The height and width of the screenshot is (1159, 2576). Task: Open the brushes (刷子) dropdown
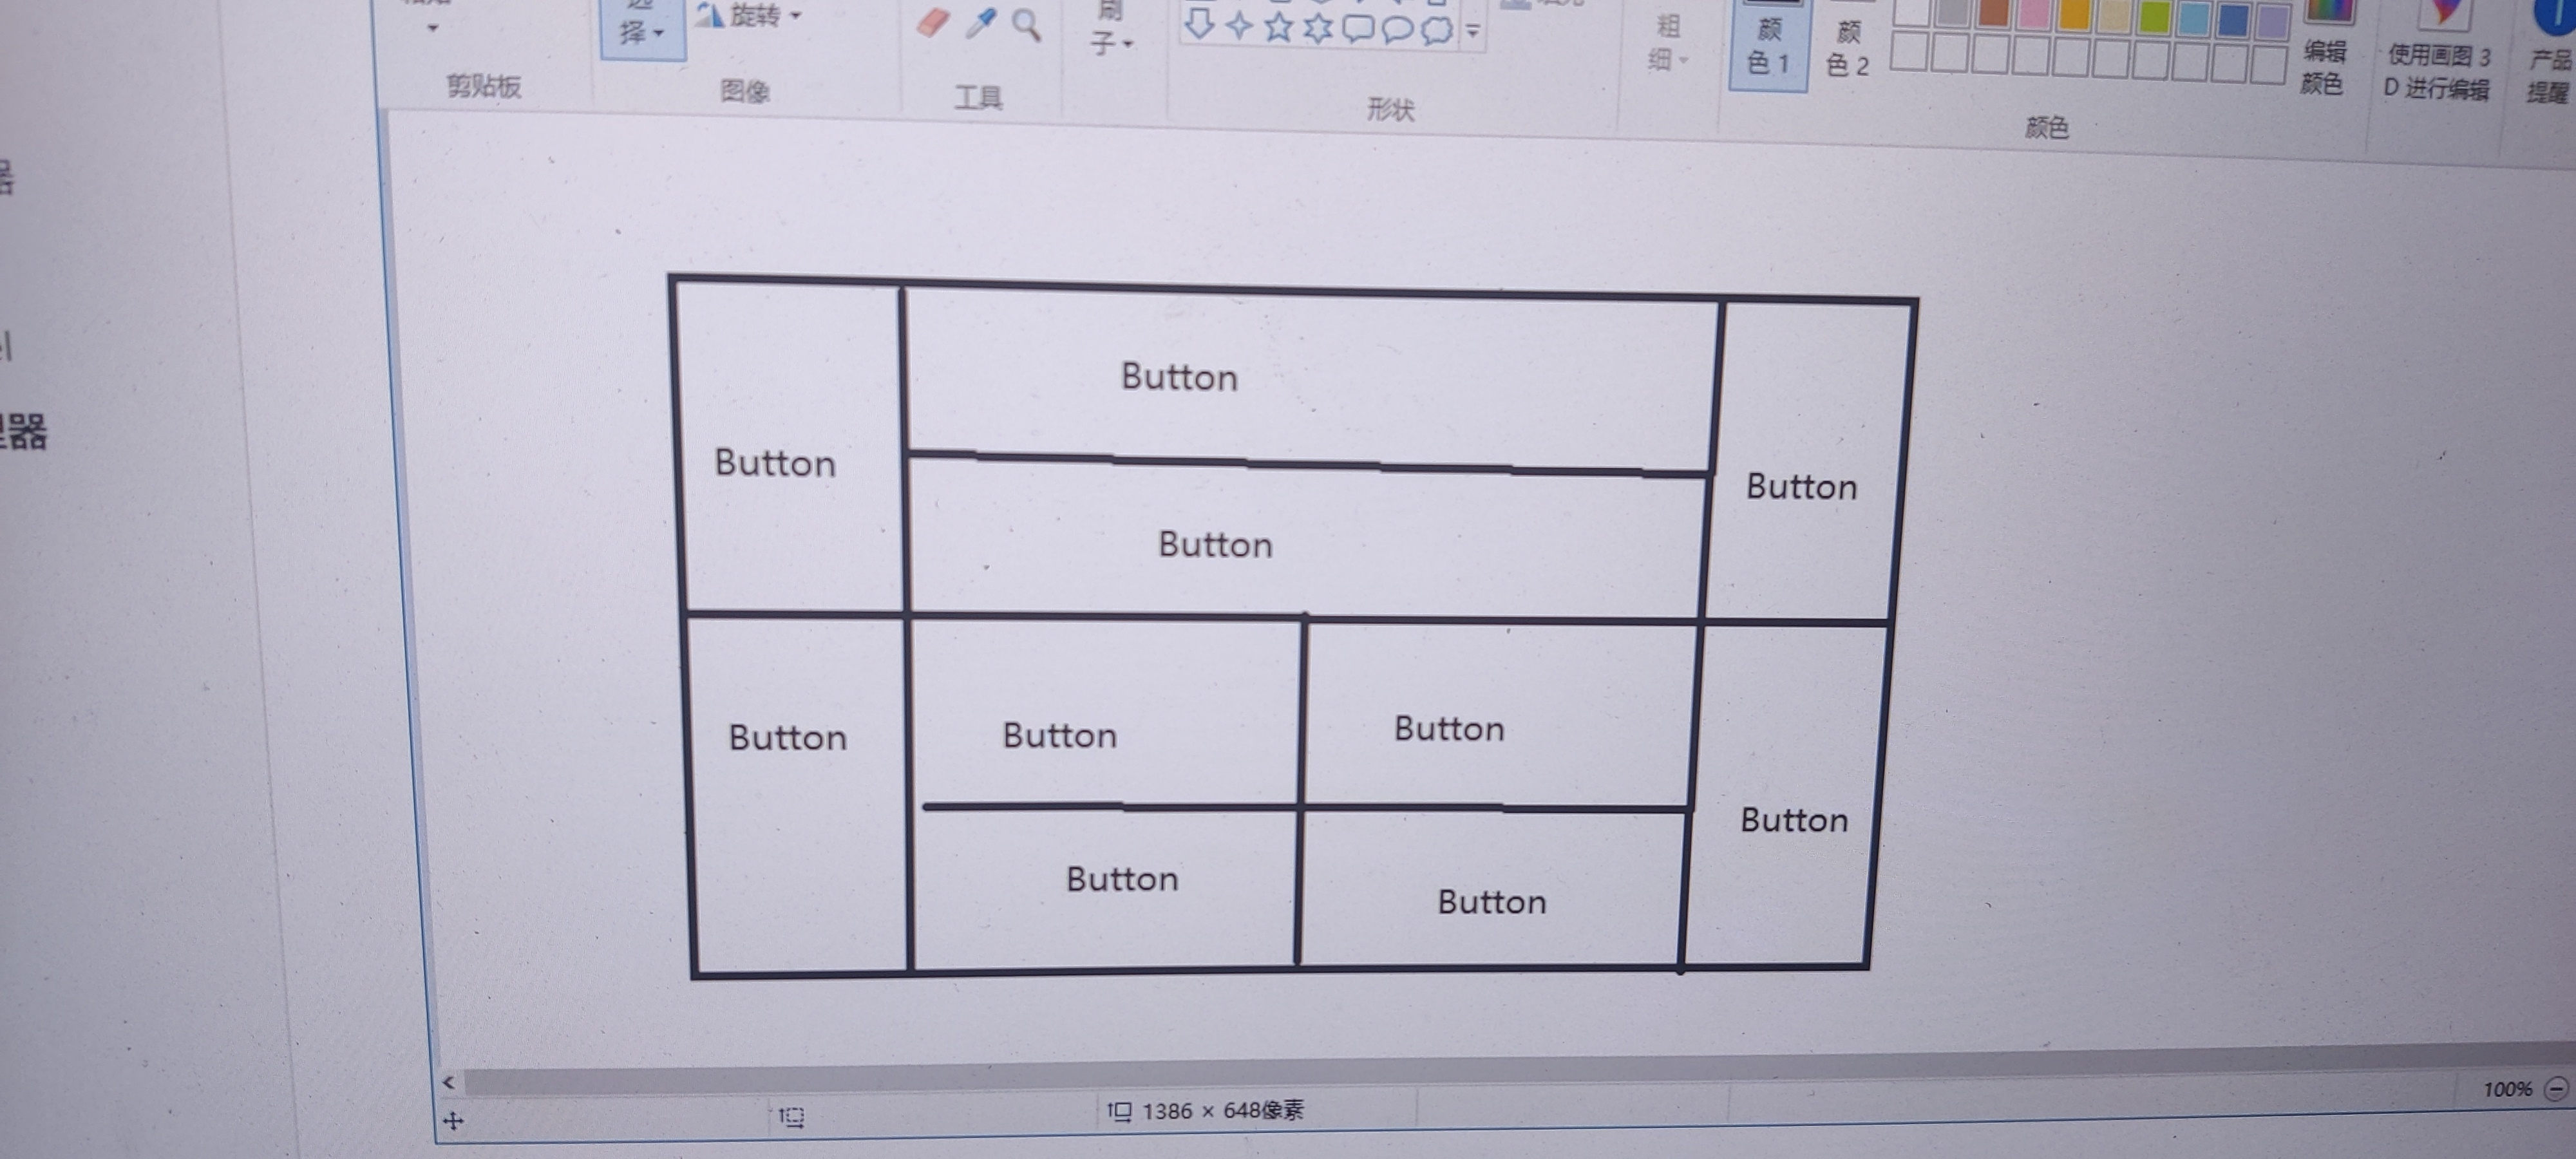1111,40
